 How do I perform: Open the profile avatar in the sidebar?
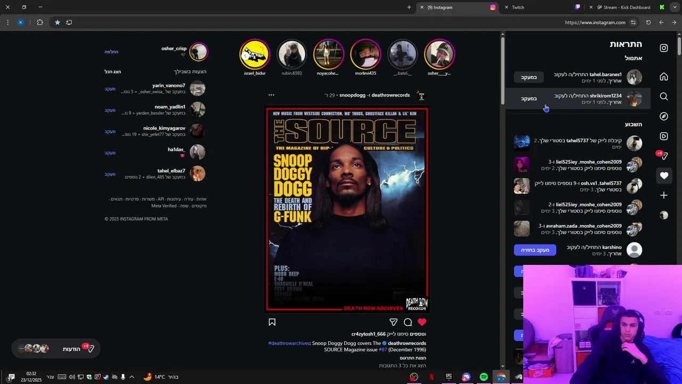pos(664,215)
